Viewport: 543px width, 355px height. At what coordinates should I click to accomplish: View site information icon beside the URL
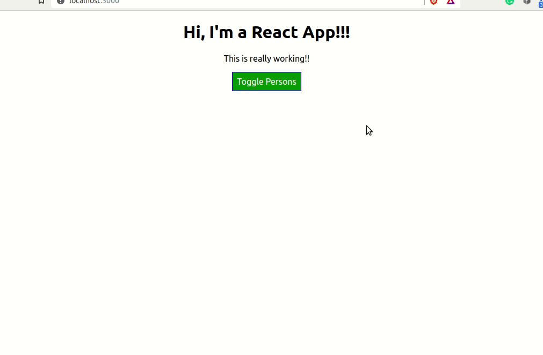61,2
